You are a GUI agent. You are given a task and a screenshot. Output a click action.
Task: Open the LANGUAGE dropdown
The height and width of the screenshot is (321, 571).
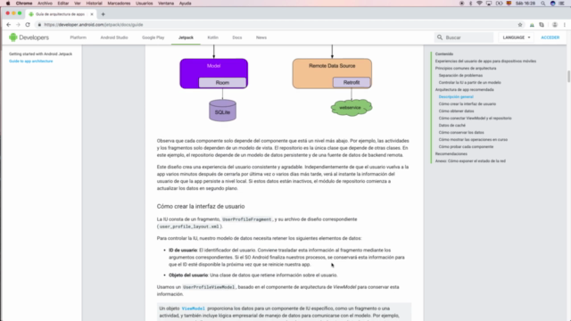(517, 37)
